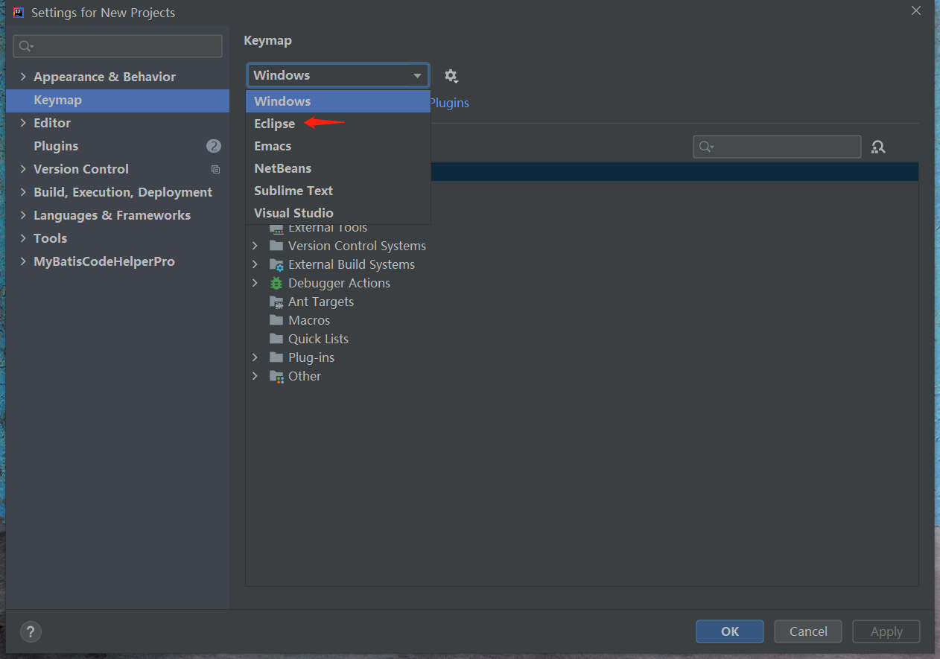Image resolution: width=940 pixels, height=659 pixels.
Task: Click Macros folder icon
Action: [276, 320]
